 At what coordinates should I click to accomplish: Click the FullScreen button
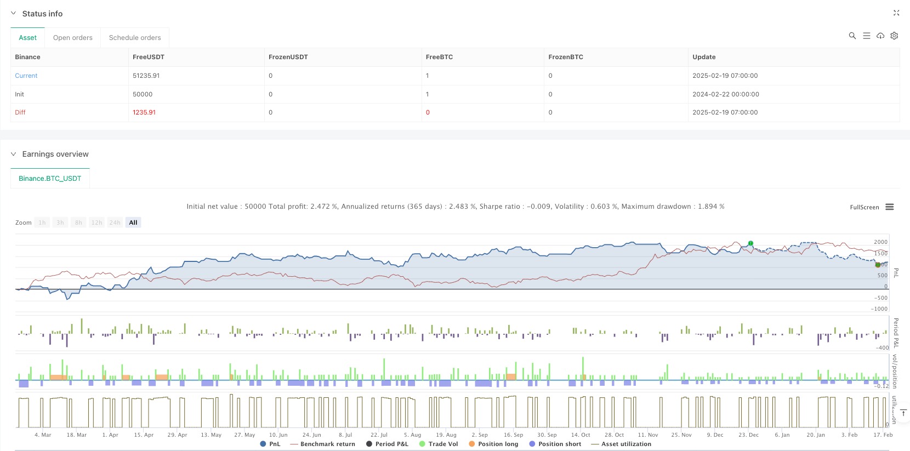864,207
